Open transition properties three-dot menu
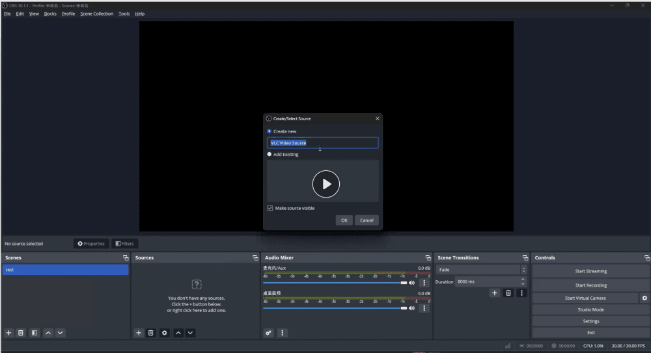Viewport: 651px width, 353px height. coord(522,293)
